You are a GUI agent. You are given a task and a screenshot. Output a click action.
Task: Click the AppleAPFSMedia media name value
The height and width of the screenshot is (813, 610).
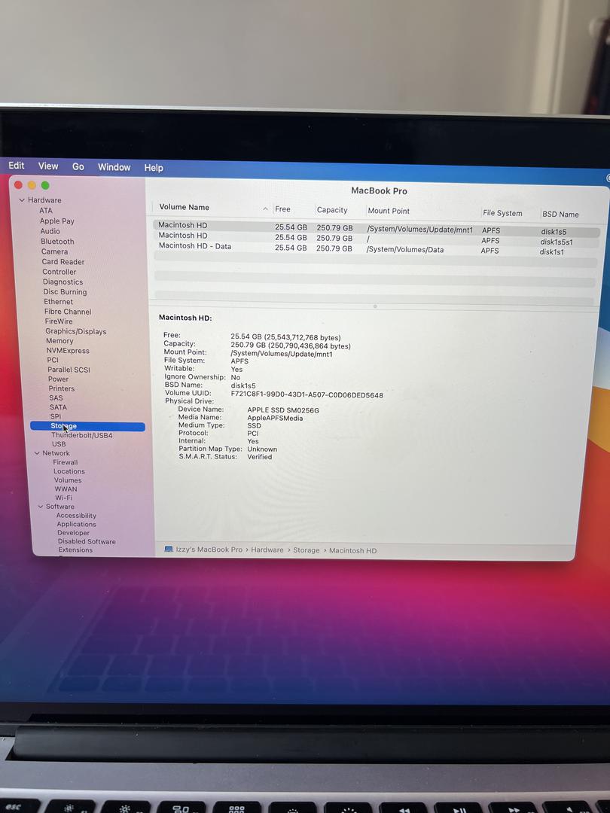275,418
